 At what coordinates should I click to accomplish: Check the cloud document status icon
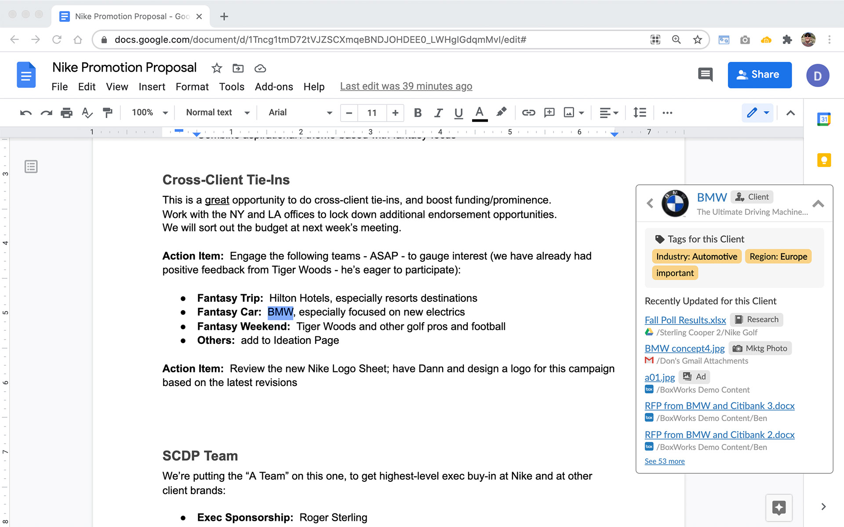coord(260,68)
